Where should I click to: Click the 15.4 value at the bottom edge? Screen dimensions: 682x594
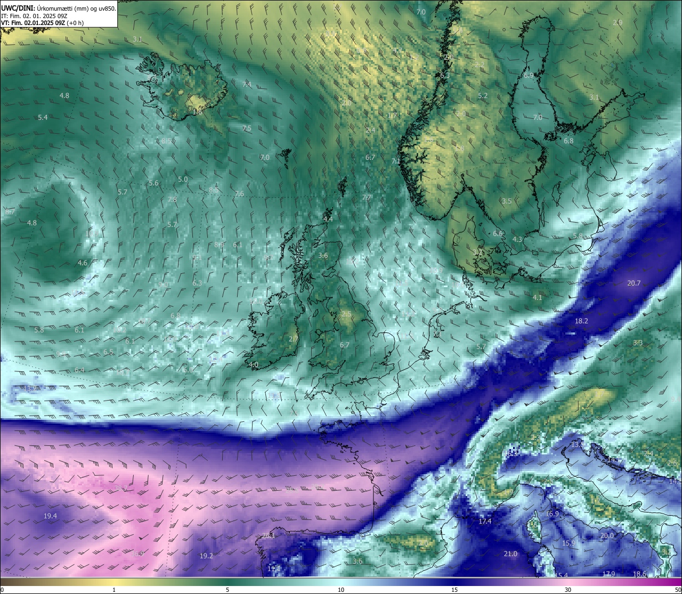[562, 575]
